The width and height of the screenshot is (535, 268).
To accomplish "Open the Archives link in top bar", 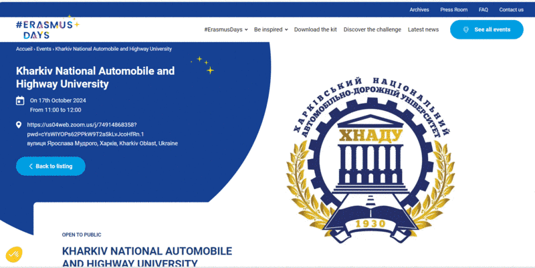I will pos(419,9).
